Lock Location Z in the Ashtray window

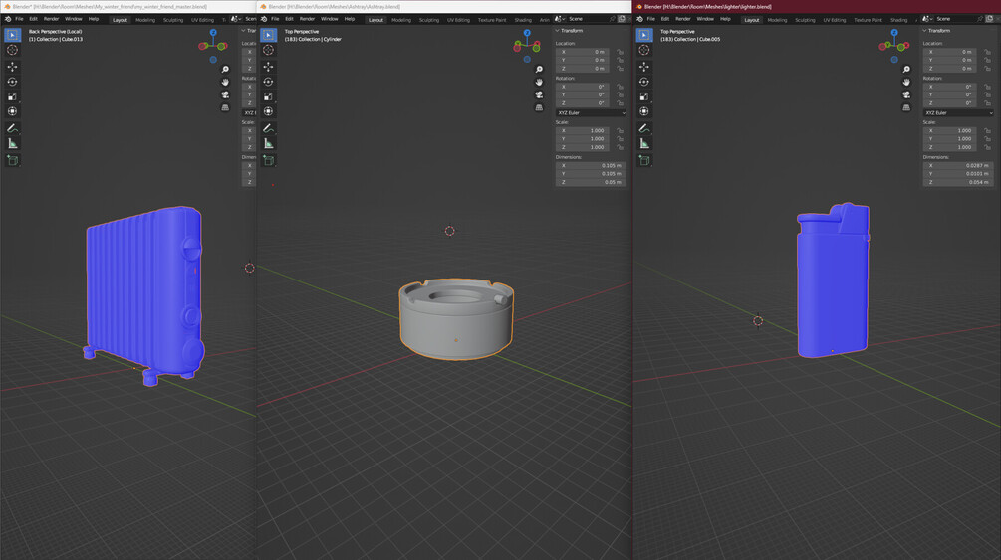(620, 69)
